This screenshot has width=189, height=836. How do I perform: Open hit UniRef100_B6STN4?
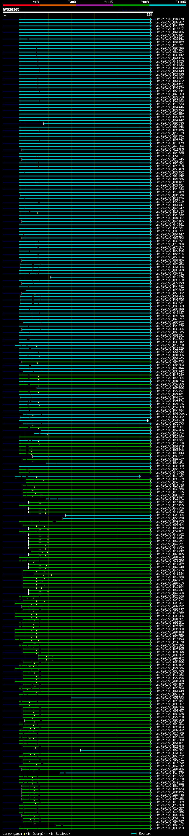coord(170,368)
